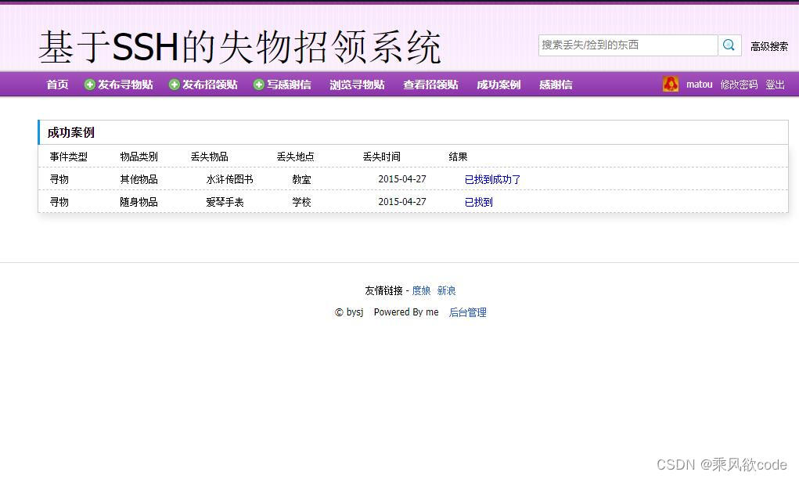Click the search magnifier icon

[729, 45]
